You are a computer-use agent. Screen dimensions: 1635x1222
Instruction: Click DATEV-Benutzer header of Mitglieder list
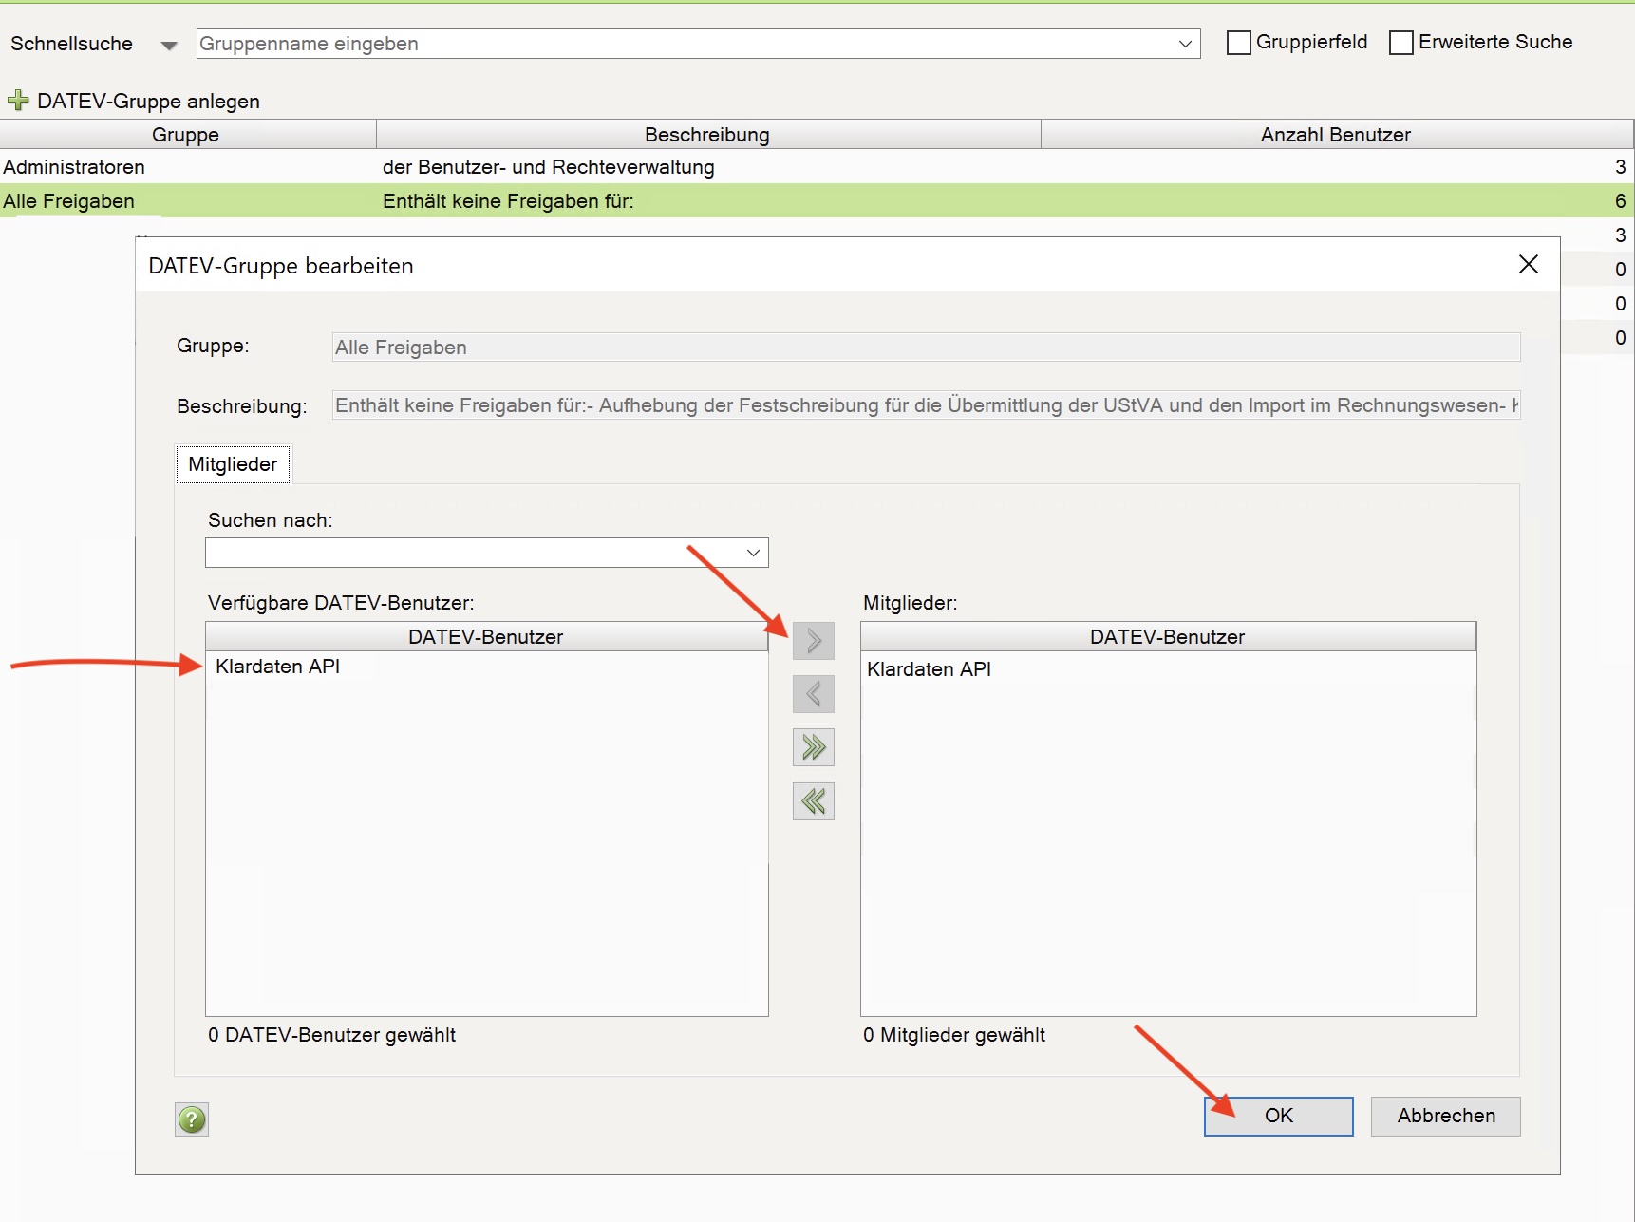pos(1168,637)
